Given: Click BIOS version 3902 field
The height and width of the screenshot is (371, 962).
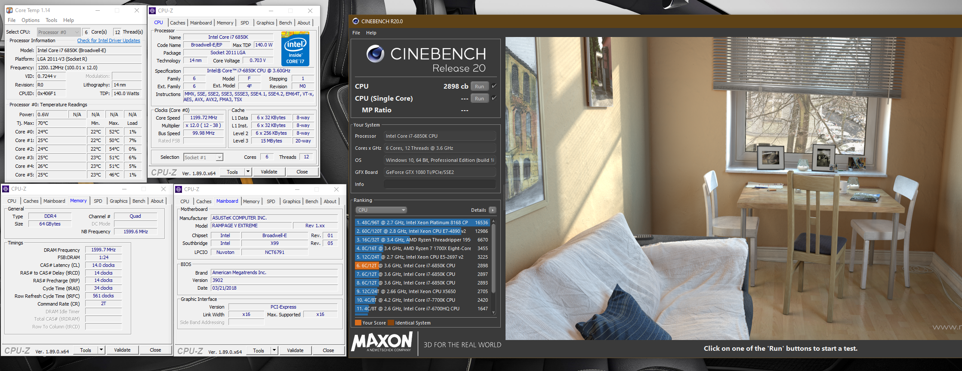Looking at the screenshot, I should [274, 280].
